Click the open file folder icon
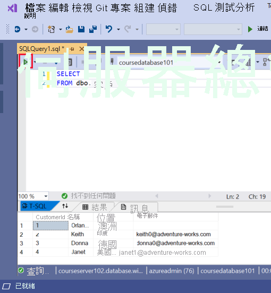Screen dimensions: 271x293 pyautogui.click(x=69, y=29)
